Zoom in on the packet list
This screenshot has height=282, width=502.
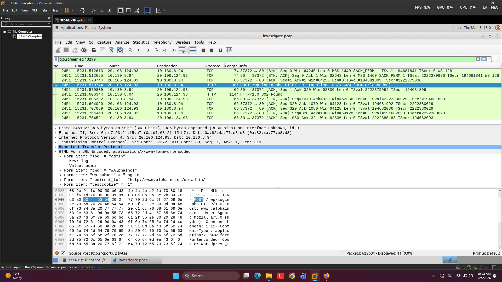203,50
